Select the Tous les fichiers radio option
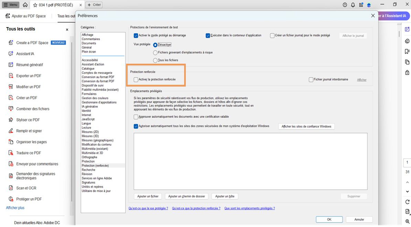Screen dimensions: 411x227 point(155,60)
